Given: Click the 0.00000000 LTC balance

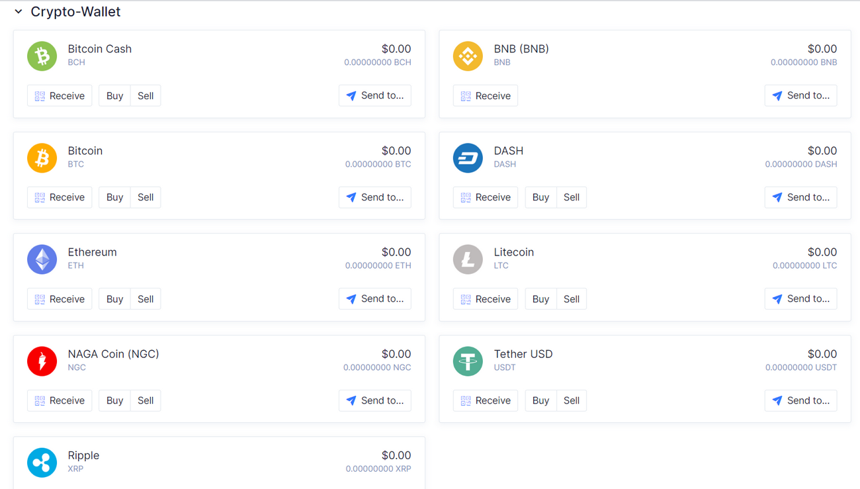Looking at the screenshot, I should pos(805,265).
